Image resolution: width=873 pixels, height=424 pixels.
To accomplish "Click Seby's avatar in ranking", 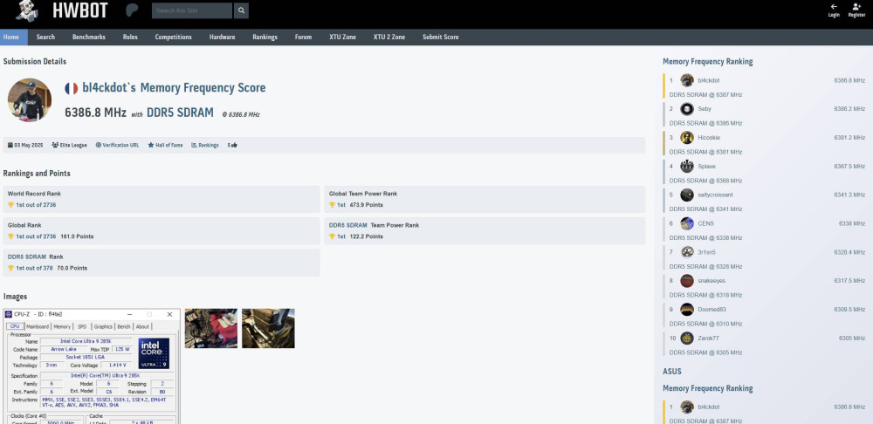I will tap(686, 109).
